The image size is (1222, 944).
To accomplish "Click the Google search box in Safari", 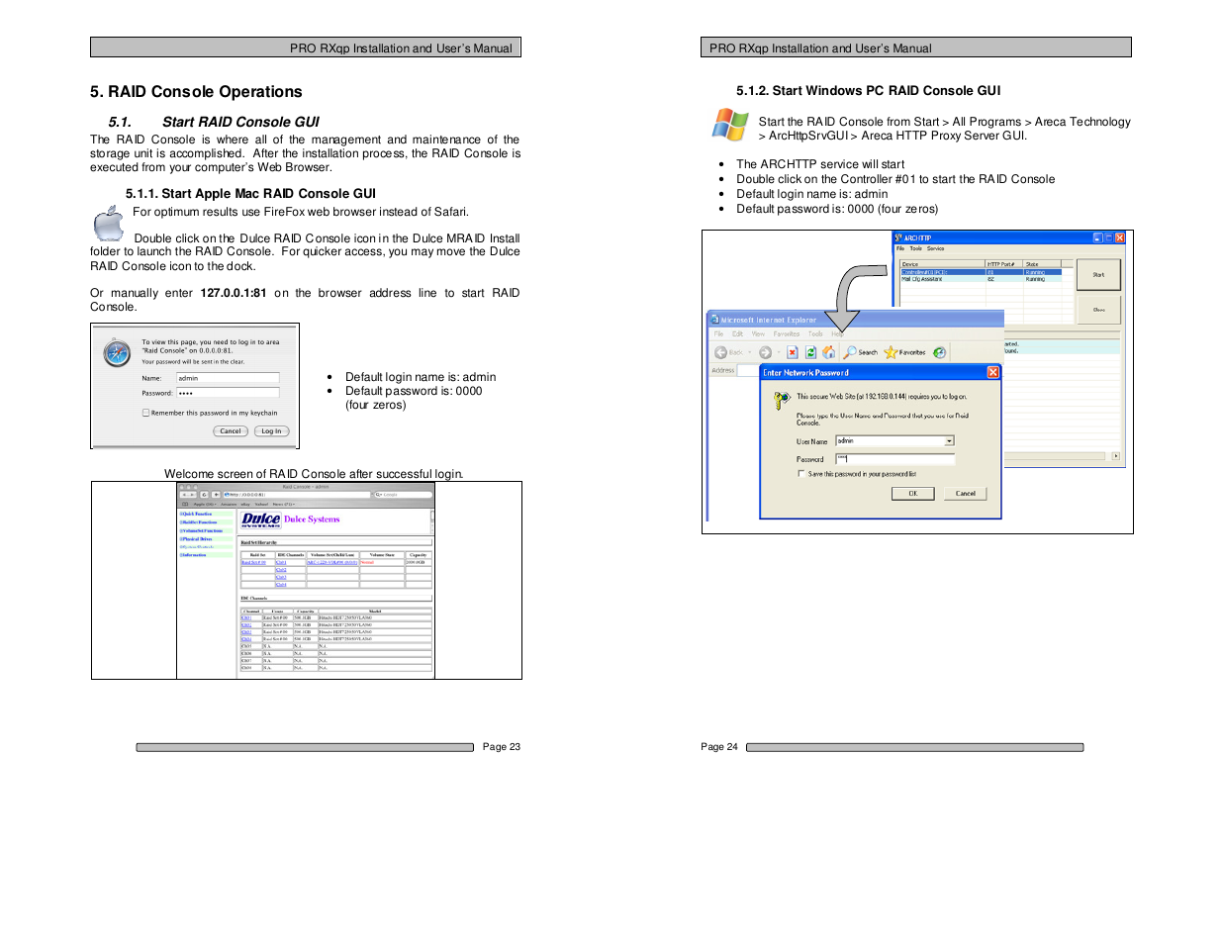I will click(404, 495).
